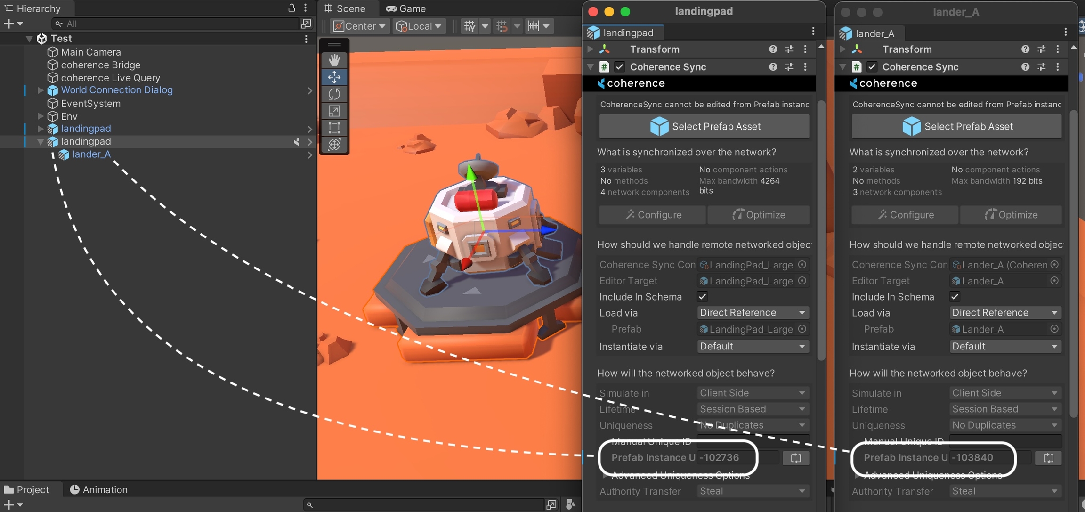Viewport: 1085px width, 512px height.
Task: Switch to the Game tab
Action: (x=406, y=8)
